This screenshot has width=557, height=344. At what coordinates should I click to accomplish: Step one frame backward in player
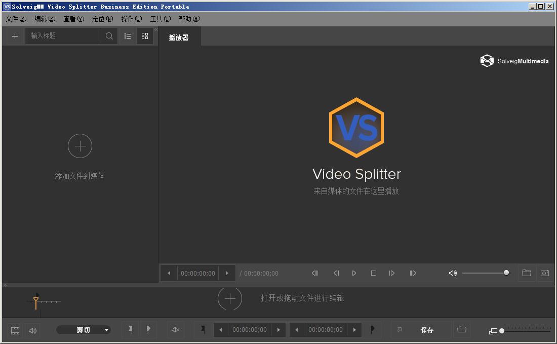coord(336,273)
